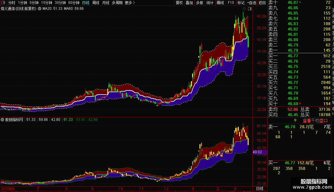Toggle the left sidebar panel icon
Image resolution: width=334 pixels, height=192 pixels.
click(x=3, y=3)
